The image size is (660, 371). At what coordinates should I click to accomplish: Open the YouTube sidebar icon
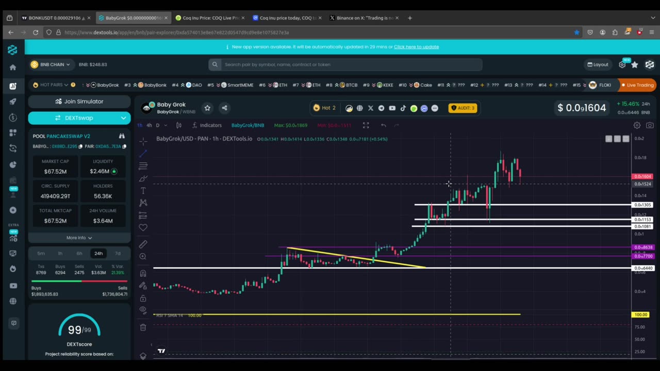13,285
